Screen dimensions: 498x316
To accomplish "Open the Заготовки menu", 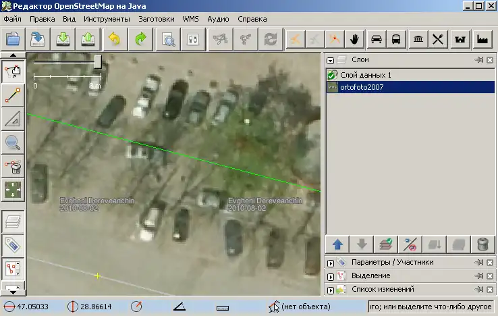I will coord(159,19).
